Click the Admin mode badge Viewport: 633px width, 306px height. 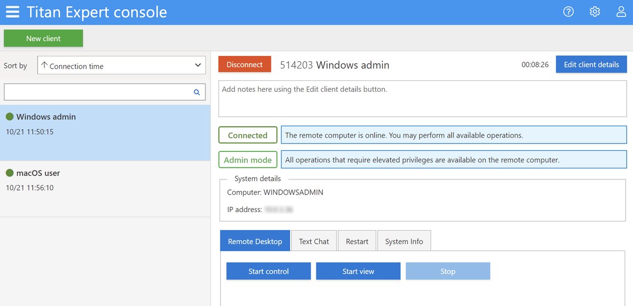tap(247, 159)
